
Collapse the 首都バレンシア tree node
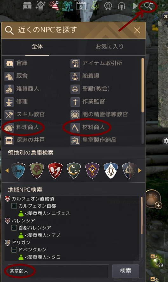(14, 228)
